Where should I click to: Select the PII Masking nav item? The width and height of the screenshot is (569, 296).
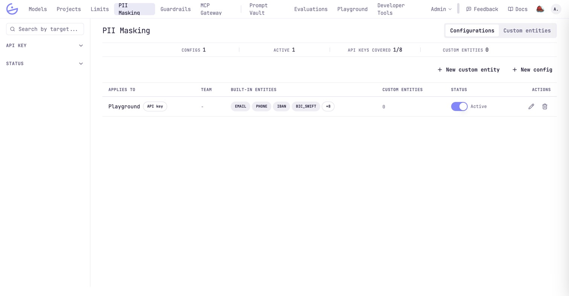(134, 9)
